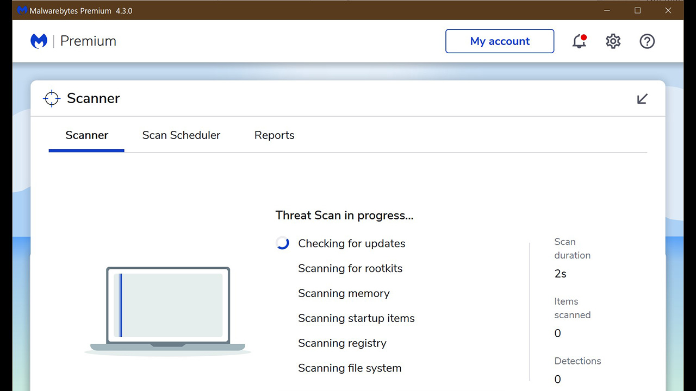Click 'Scanning startup items' step

coord(356,318)
